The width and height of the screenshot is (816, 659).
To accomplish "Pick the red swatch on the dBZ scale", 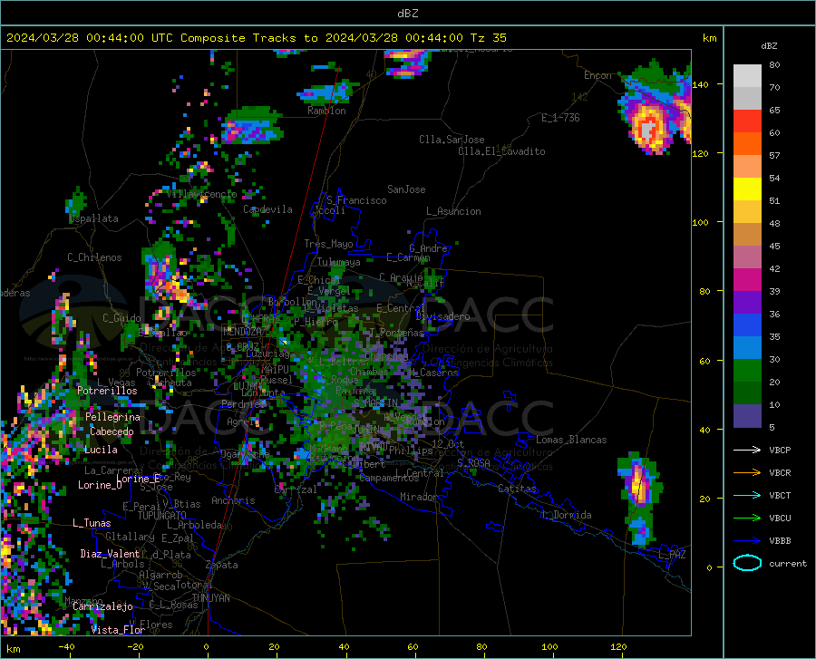I will (x=747, y=121).
